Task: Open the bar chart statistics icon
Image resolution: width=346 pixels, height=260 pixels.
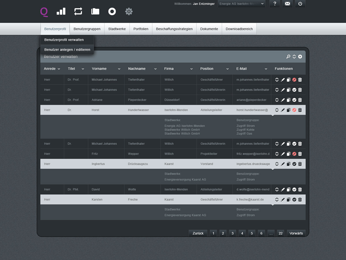Action: pyautogui.click(x=61, y=11)
